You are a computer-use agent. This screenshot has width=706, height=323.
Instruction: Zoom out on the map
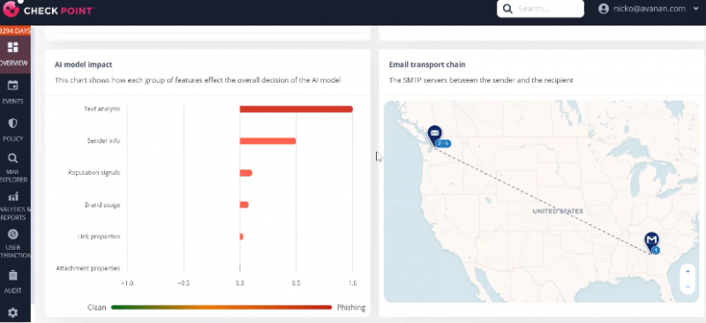tap(687, 287)
